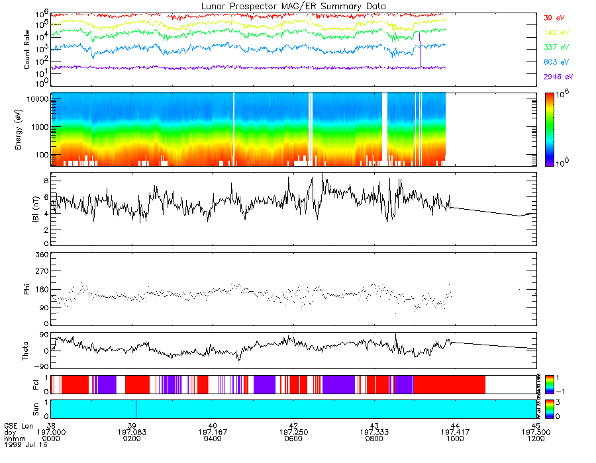Click the energy spectrogram color scale bar

(549, 130)
